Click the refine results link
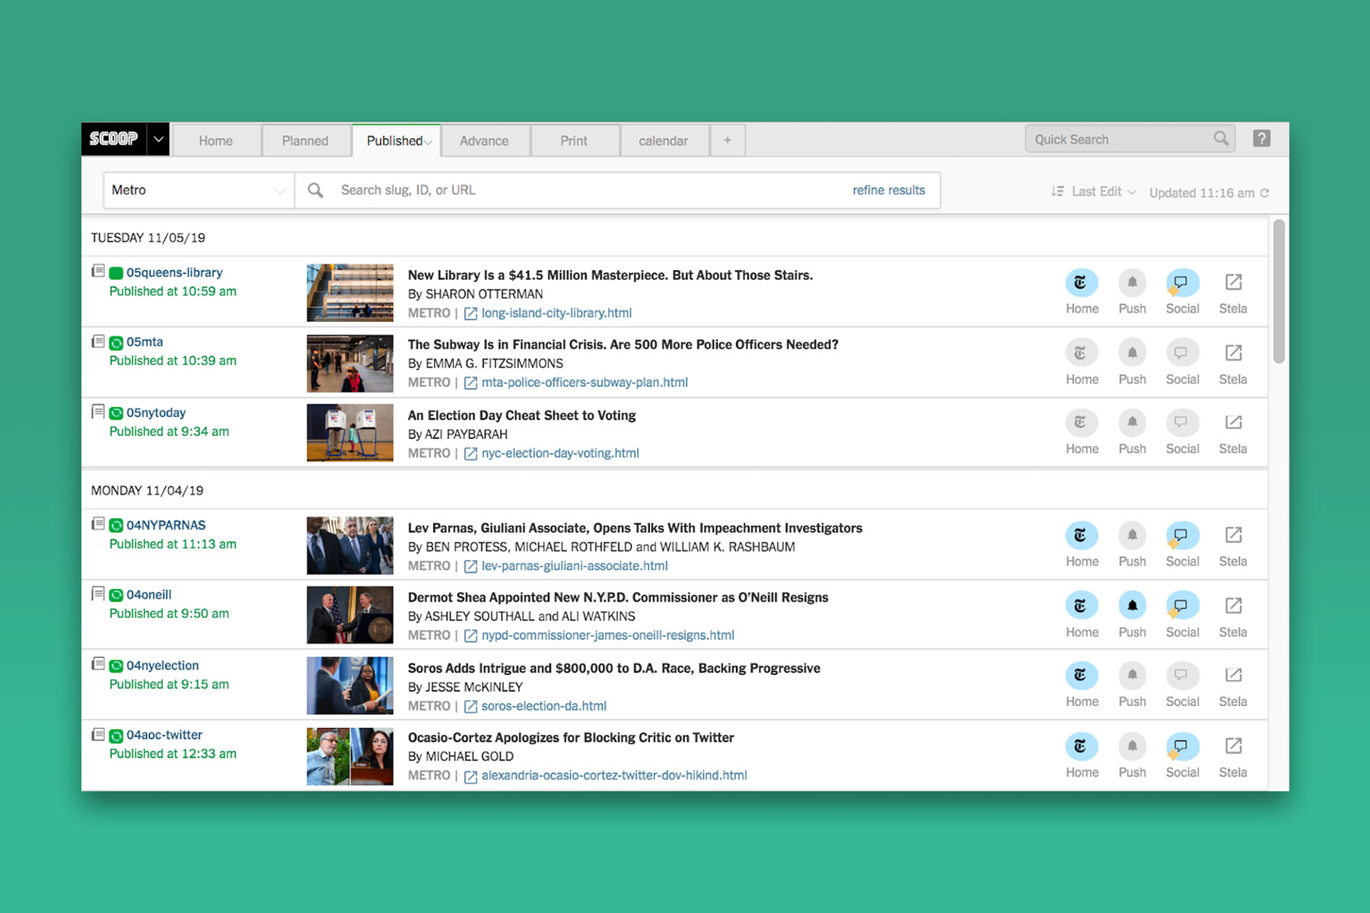 (x=888, y=190)
